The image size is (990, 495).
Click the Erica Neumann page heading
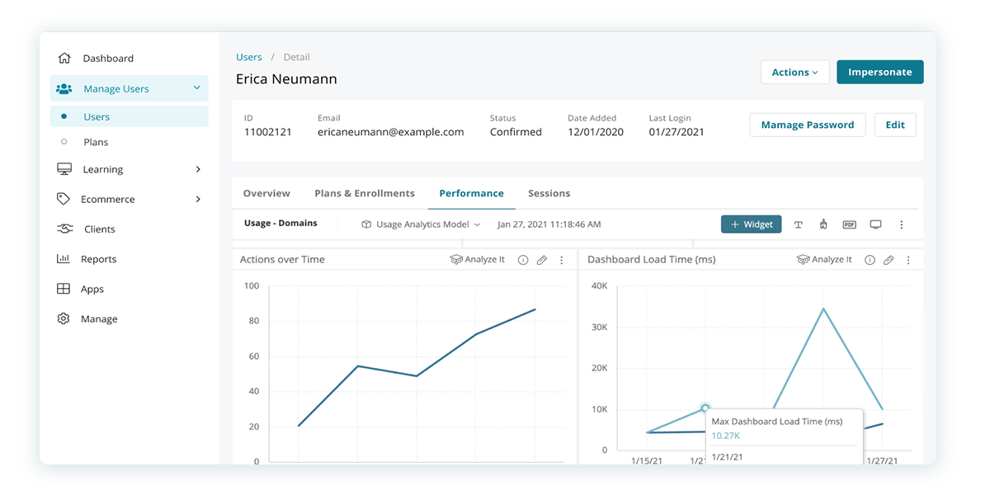(286, 79)
